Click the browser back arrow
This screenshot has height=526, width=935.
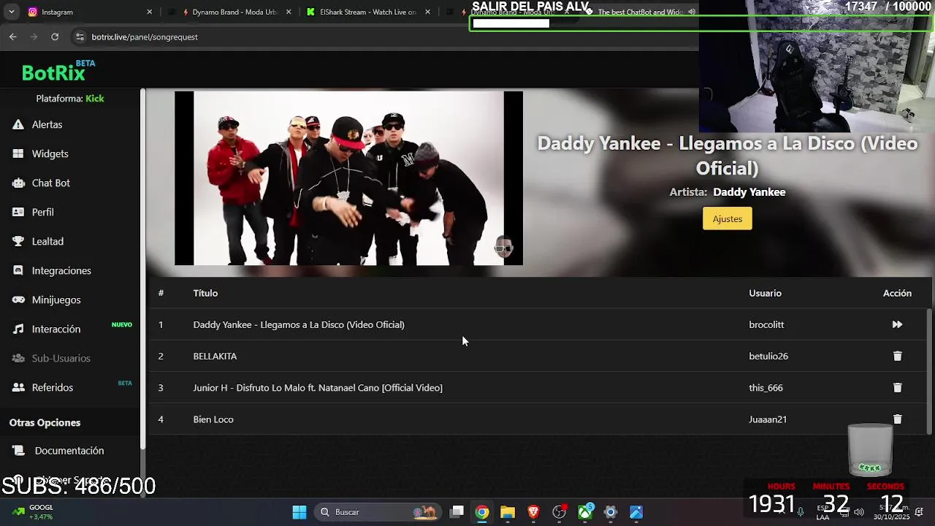(12, 37)
